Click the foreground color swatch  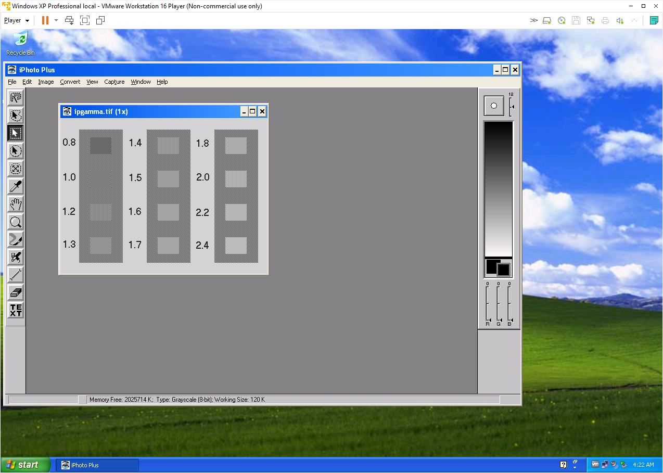(492, 266)
